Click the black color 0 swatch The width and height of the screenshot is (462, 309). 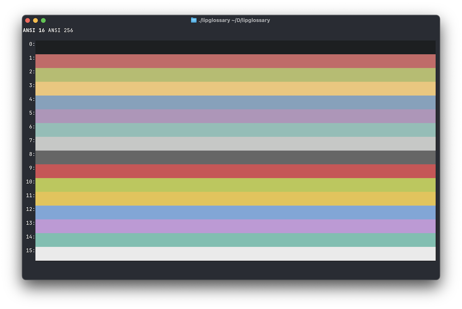(x=235, y=47)
